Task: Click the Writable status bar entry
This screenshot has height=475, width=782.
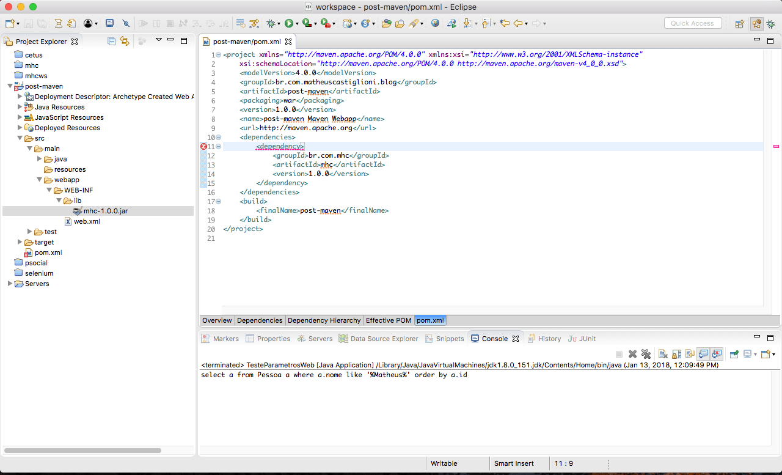Action: 444,463
